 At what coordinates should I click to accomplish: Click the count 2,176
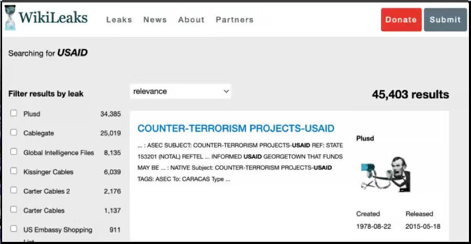(x=113, y=191)
